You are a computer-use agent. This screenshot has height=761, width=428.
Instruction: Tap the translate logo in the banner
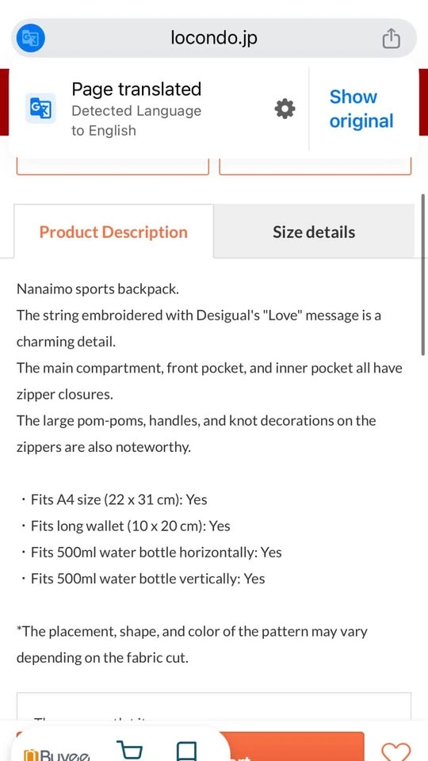point(40,109)
